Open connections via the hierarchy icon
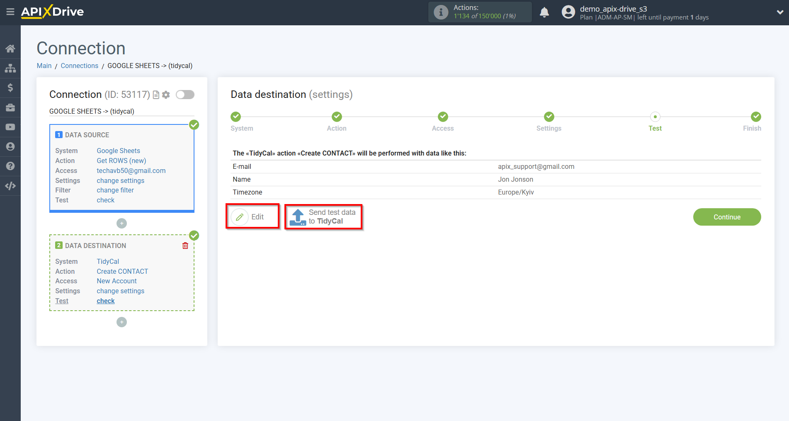 10,68
